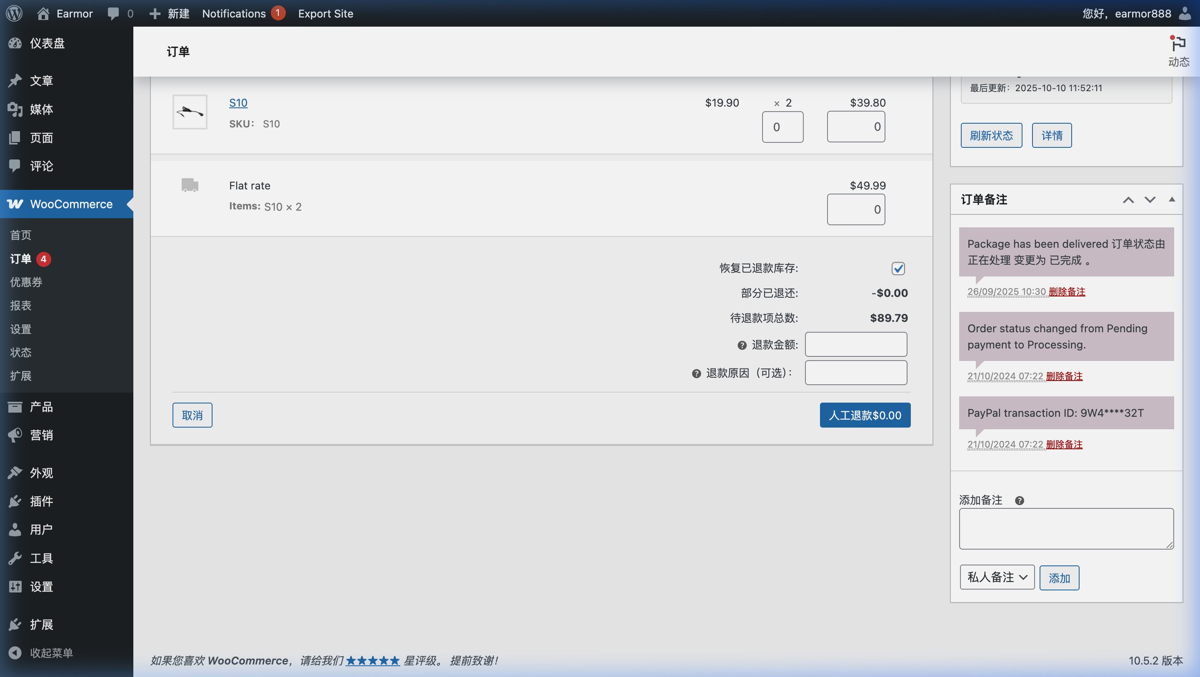
Task: Click the five-star rating link
Action: point(372,660)
